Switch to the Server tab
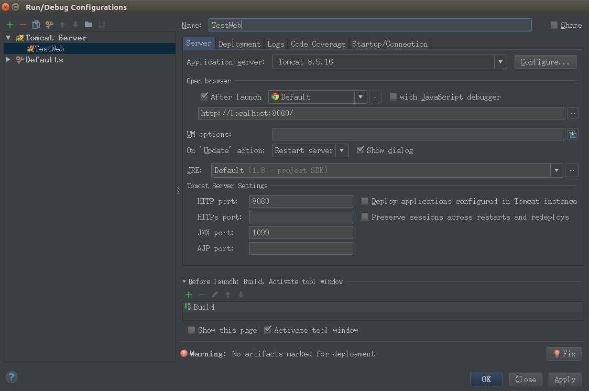Viewport: 589px width, 391px height. [x=199, y=43]
